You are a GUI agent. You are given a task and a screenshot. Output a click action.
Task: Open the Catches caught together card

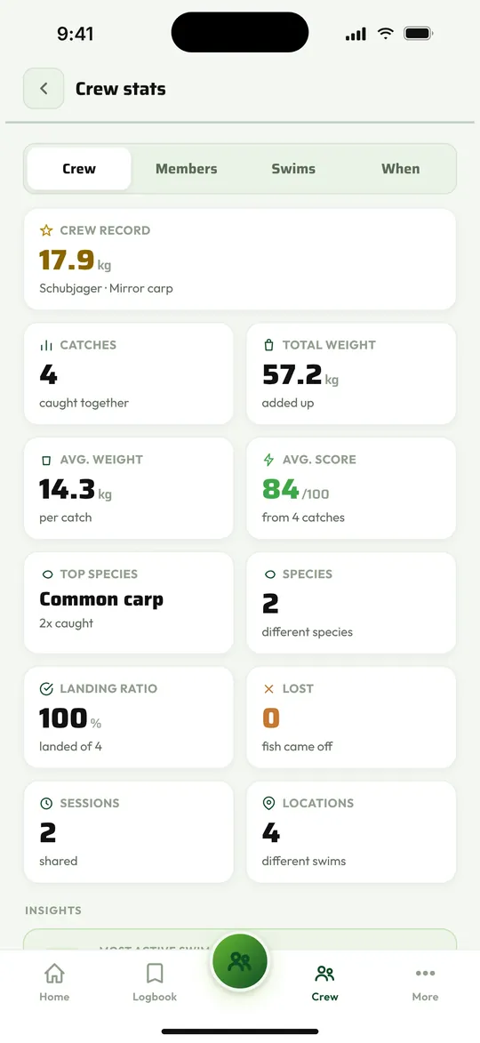point(128,373)
